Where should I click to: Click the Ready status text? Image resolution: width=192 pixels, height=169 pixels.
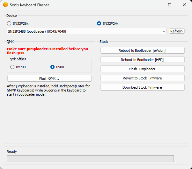[11, 152]
